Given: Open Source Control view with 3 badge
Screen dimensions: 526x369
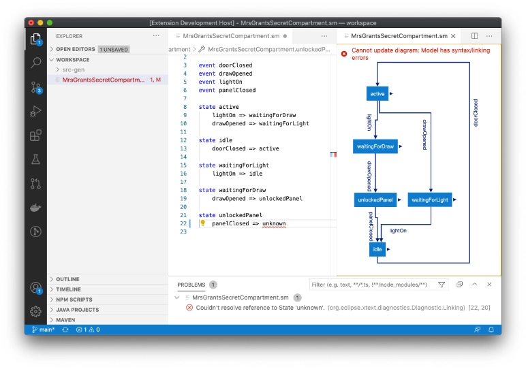Looking at the screenshot, I should (35, 87).
